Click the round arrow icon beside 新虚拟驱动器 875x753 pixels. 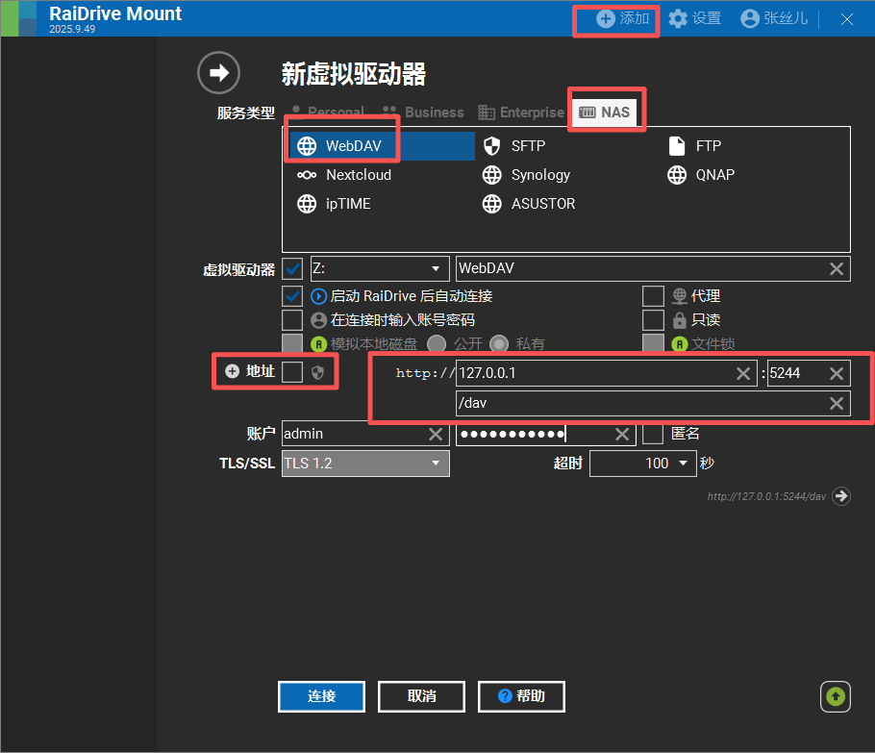(217, 73)
